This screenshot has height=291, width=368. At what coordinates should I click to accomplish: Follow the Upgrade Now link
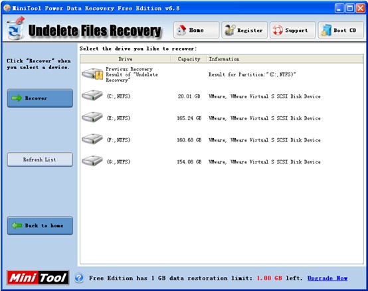coord(327,278)
